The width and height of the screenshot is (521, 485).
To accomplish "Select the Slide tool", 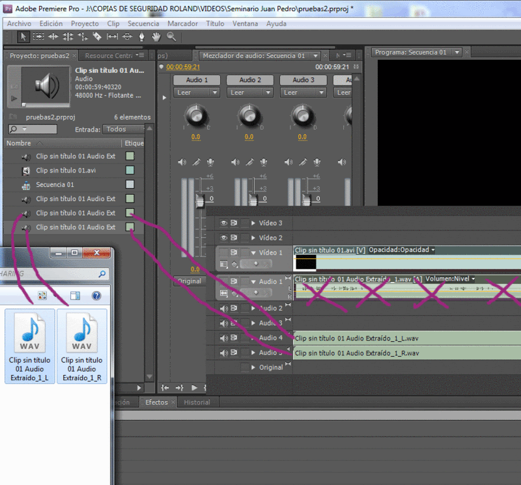I will tap(127, 36).
